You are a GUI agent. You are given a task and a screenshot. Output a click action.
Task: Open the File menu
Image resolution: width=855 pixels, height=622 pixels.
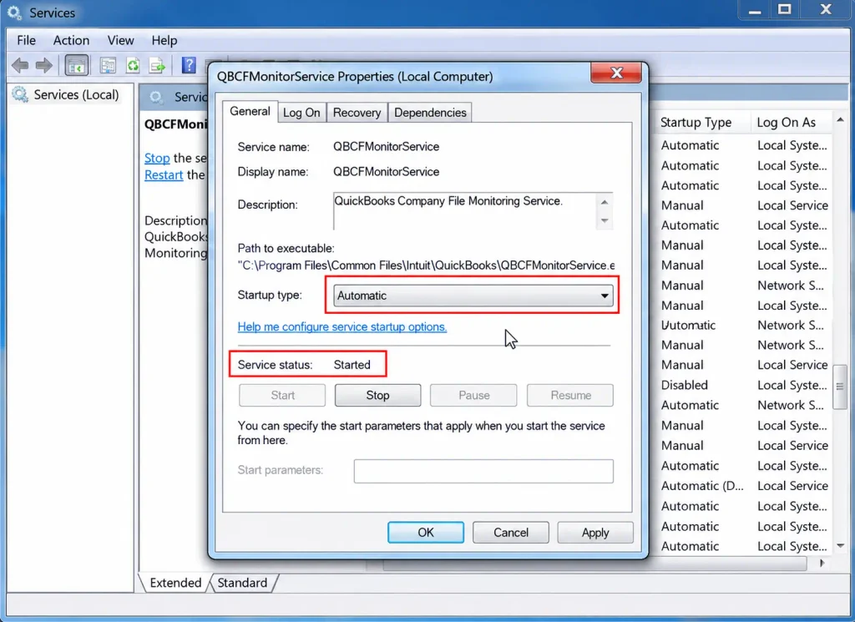coord(26,40)
